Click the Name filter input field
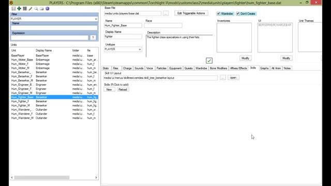Screen dimensions: 331x186 (54, 28)
